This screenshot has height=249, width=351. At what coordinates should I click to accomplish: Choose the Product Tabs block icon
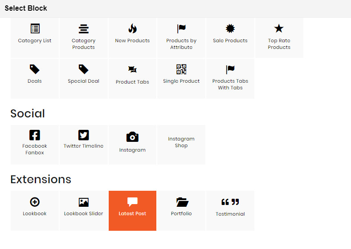click(x=132, y=69)
